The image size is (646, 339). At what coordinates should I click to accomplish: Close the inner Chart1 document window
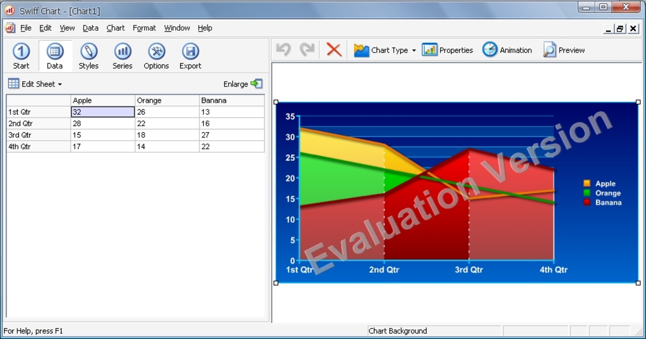(x=633, y=28)
